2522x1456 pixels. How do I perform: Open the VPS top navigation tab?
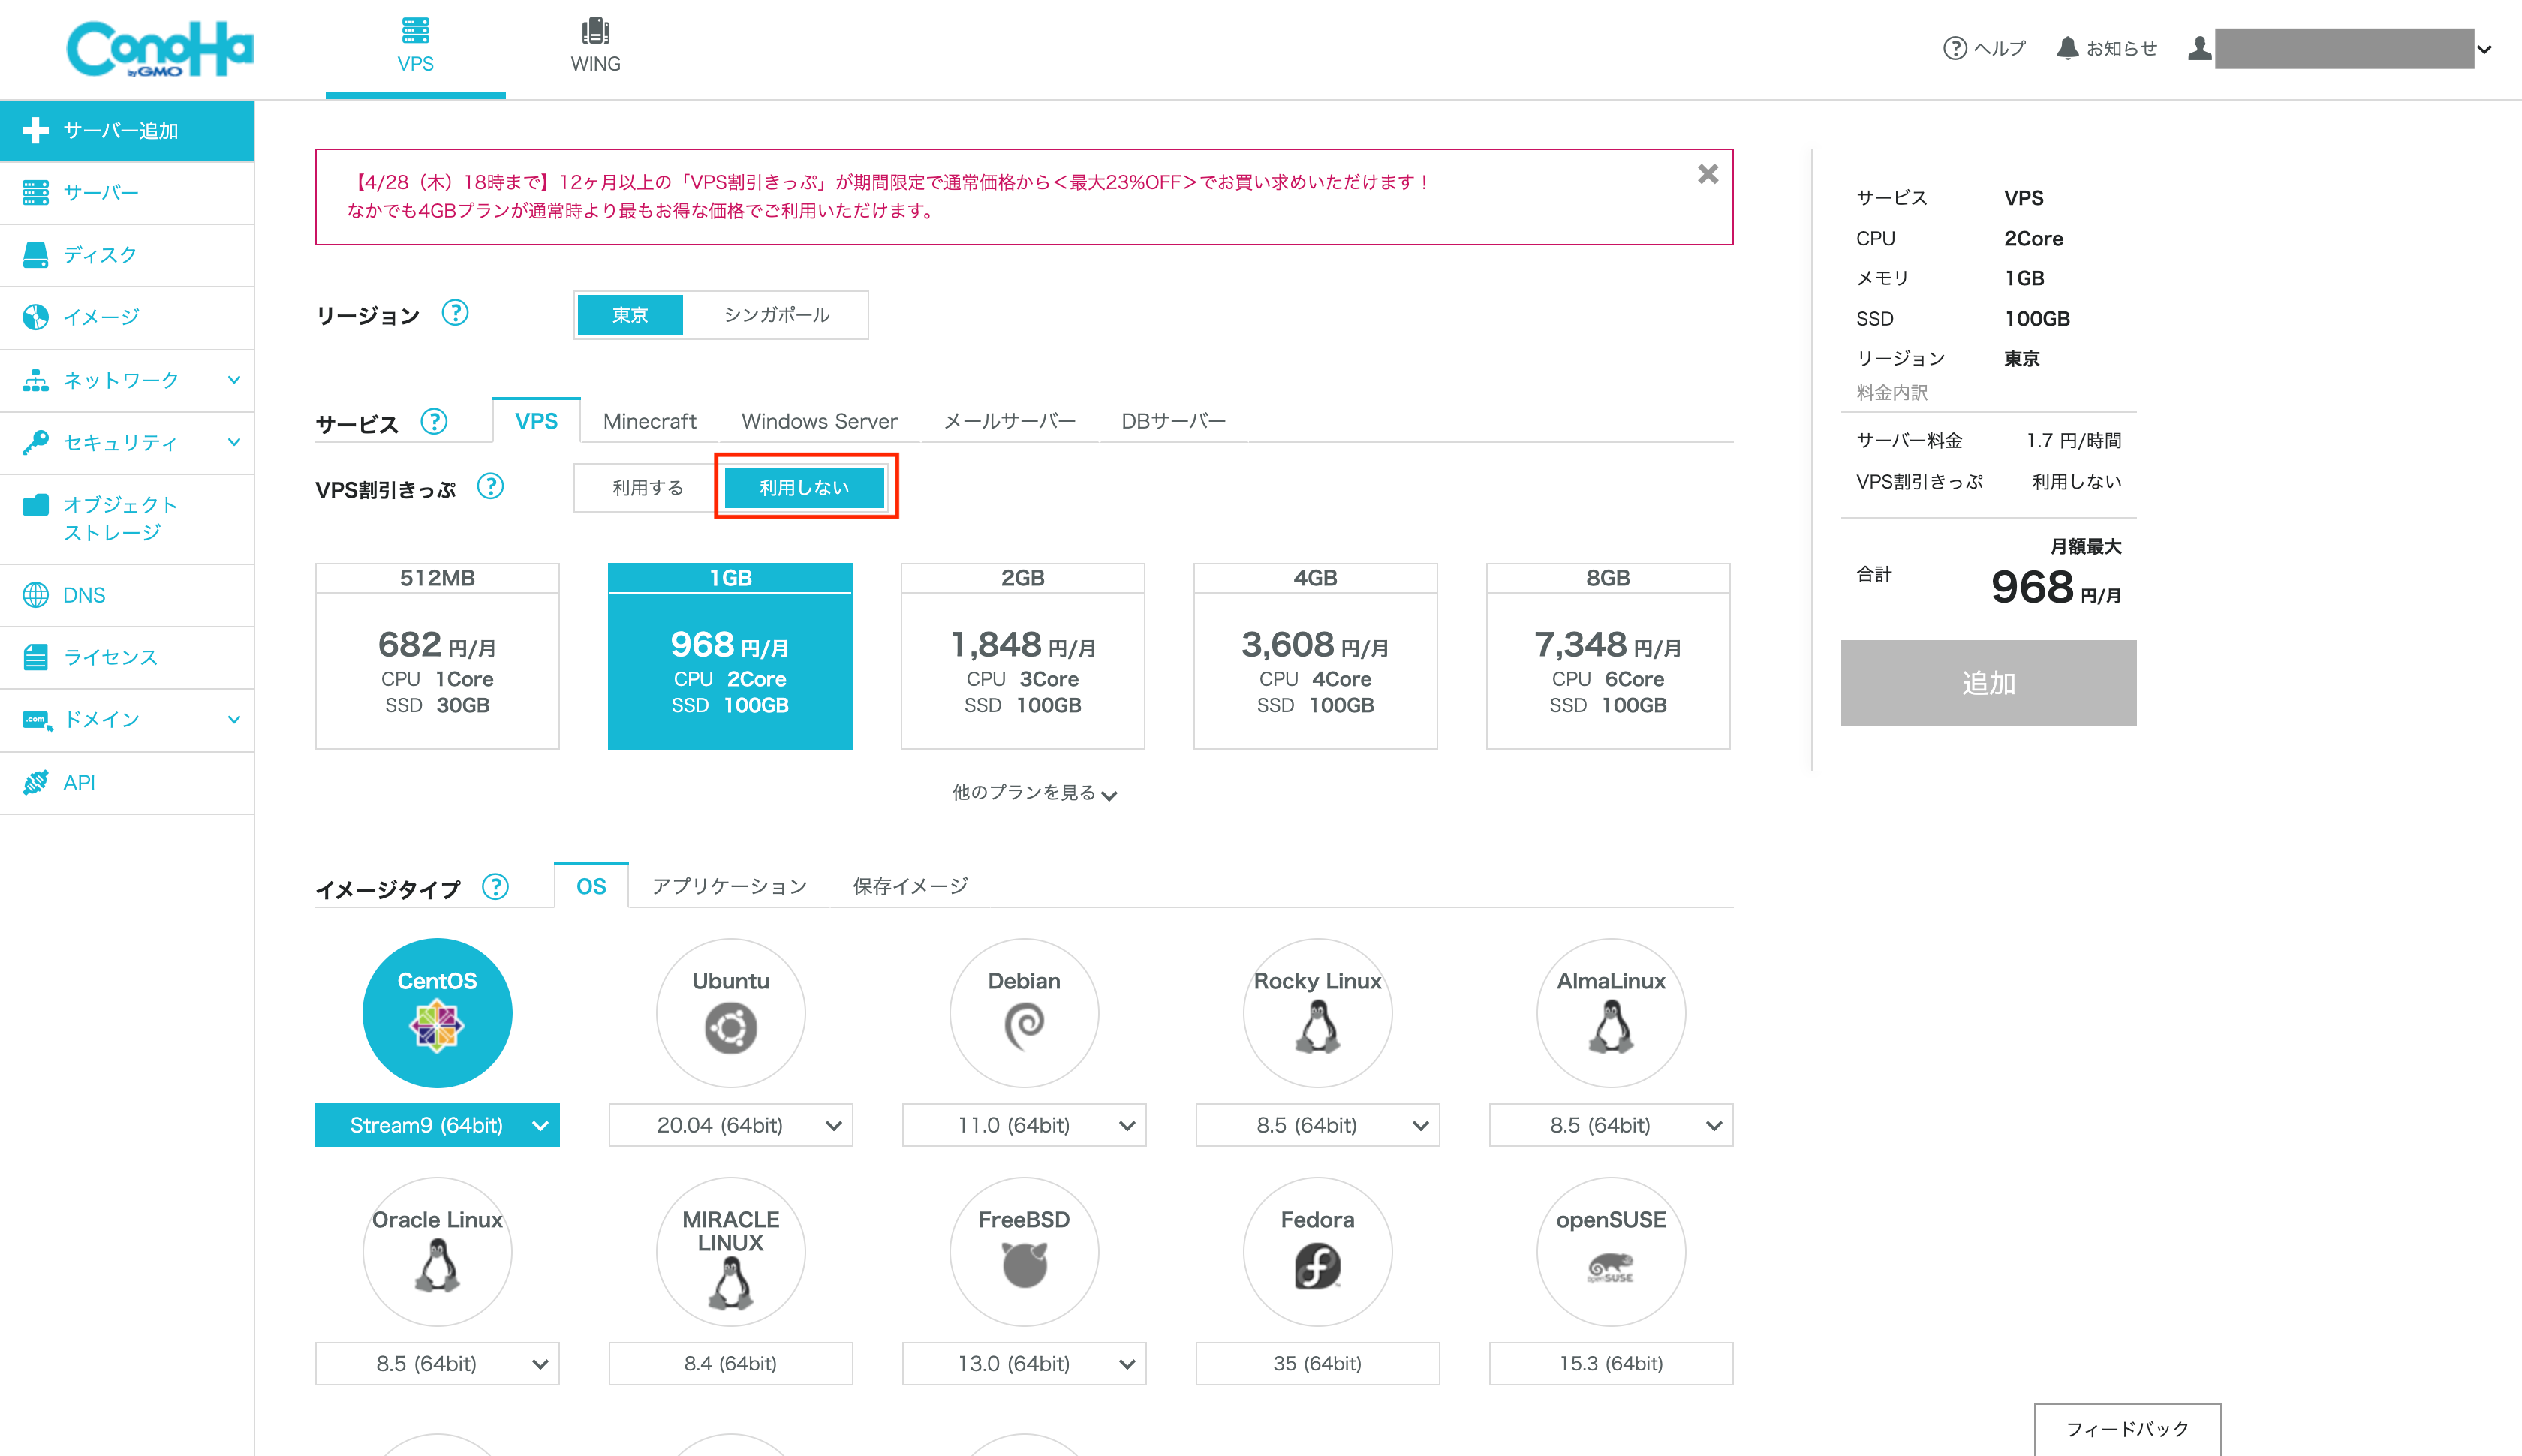click(x=415, y=48)
